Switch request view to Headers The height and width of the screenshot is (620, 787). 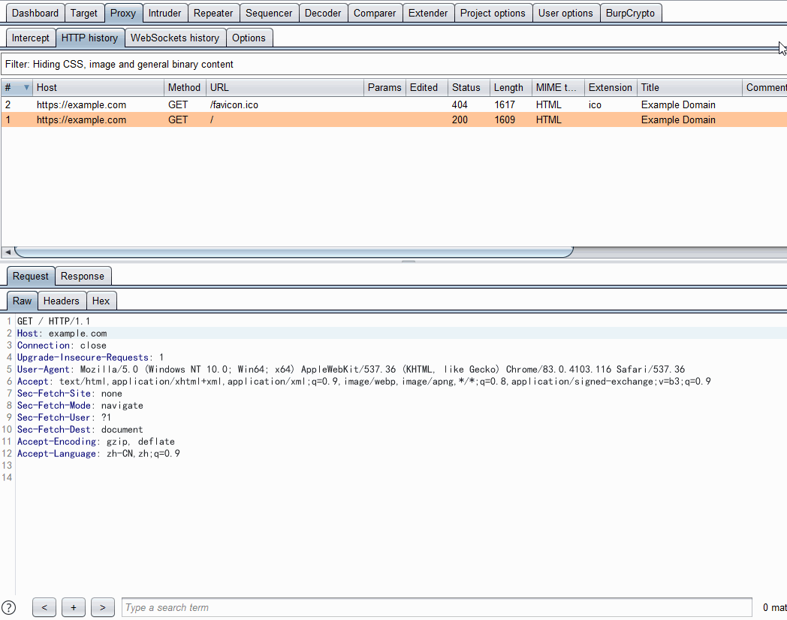(61, 301)
